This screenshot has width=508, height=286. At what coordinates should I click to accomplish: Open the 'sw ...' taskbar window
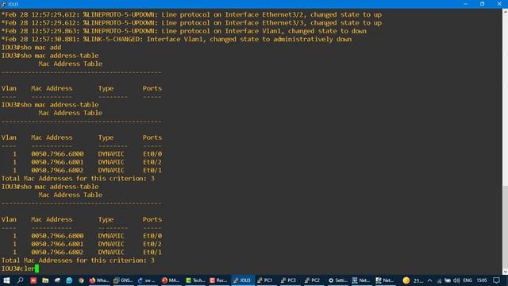[147, 280]
